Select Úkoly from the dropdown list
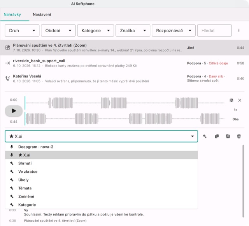249x226 pixels. coord(101,180)
